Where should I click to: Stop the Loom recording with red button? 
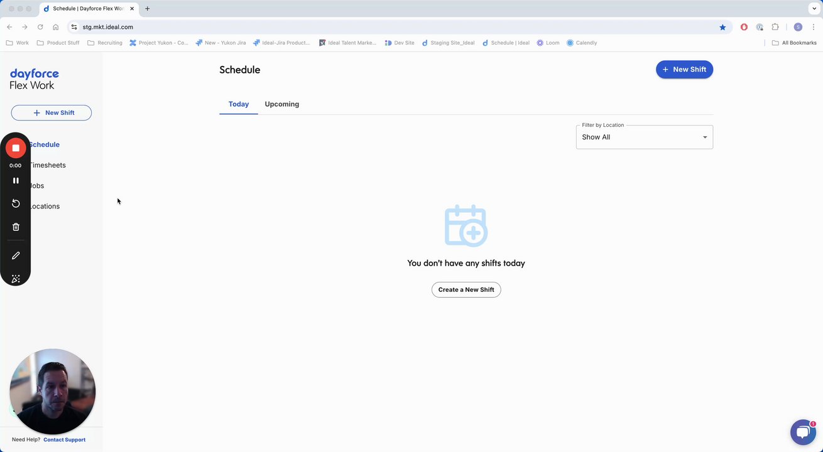[x=16, y=148]
